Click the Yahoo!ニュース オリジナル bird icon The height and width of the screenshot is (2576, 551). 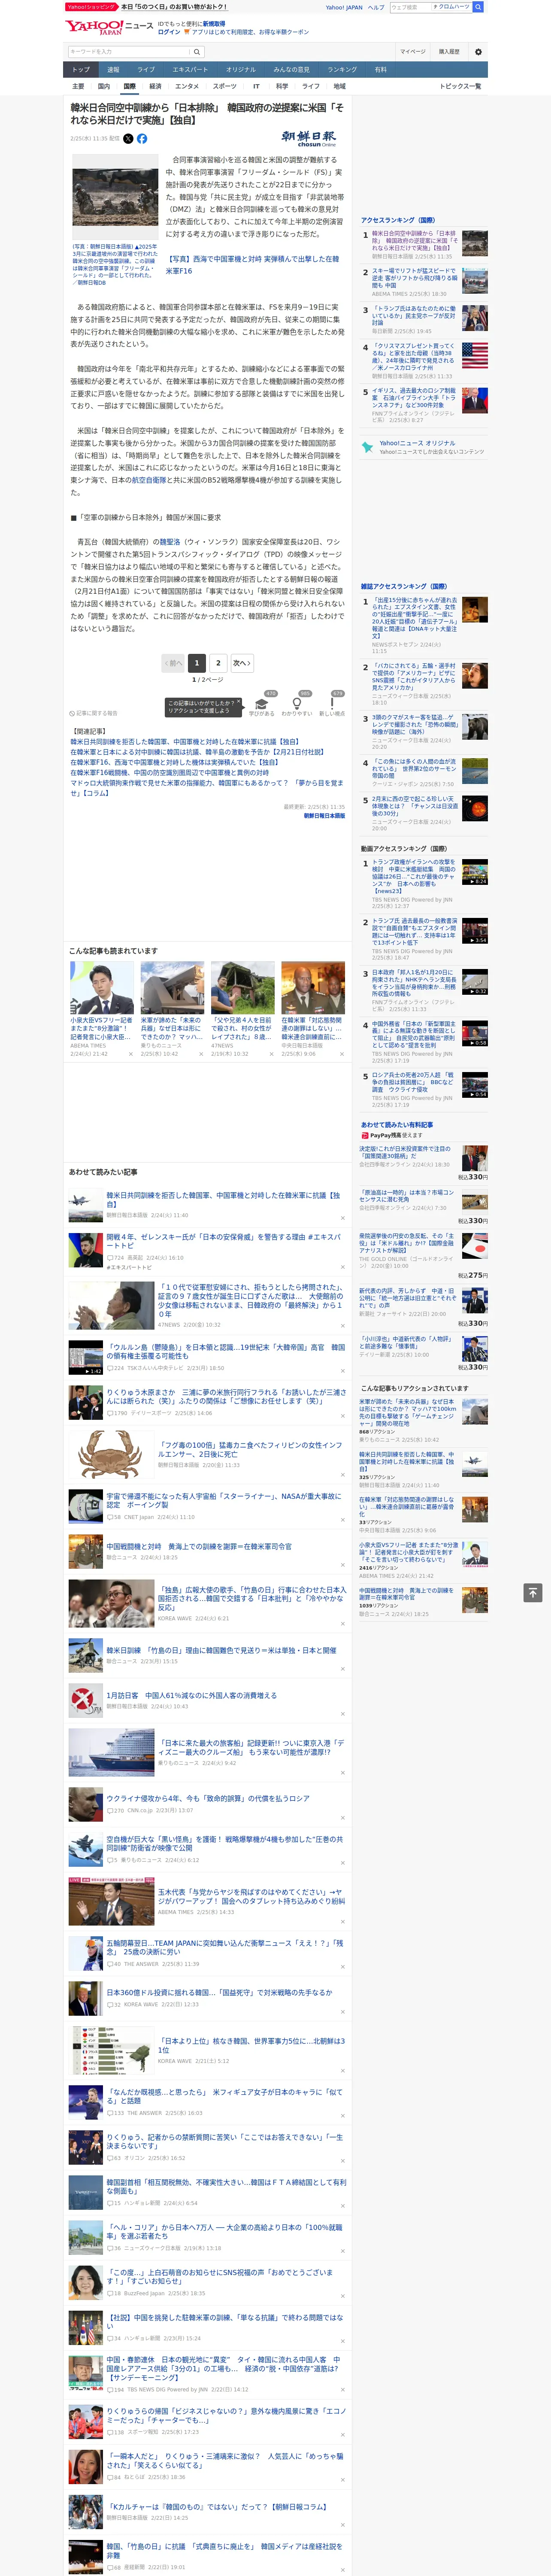(x=368, y=447)
